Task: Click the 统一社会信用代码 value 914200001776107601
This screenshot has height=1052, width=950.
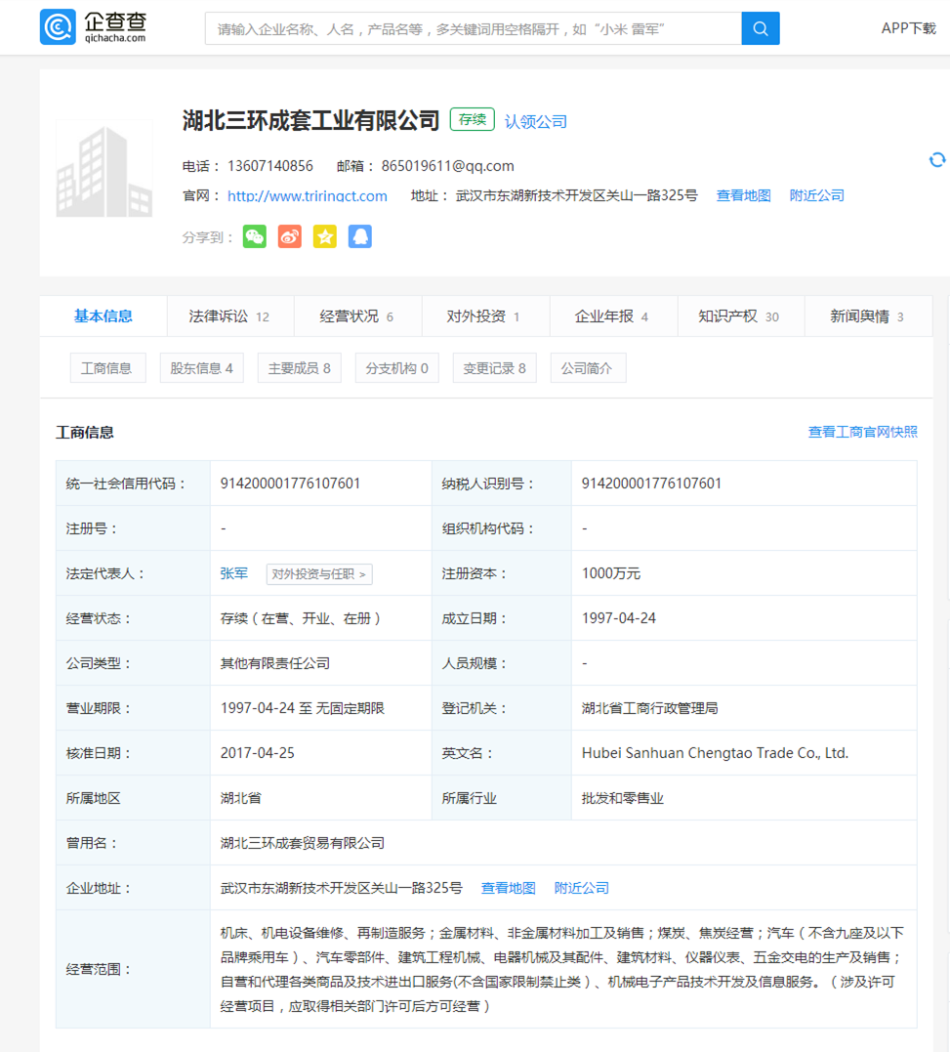Action: [x=290, y=484]
